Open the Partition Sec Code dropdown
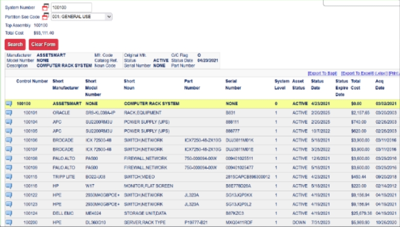 tap(82, 17)
